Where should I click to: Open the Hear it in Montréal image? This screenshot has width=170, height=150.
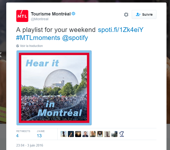[54, 88]
